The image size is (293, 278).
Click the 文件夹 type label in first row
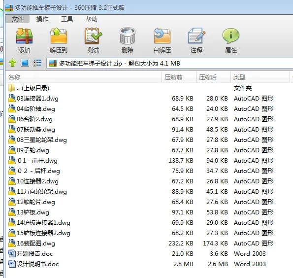(243, 88)
